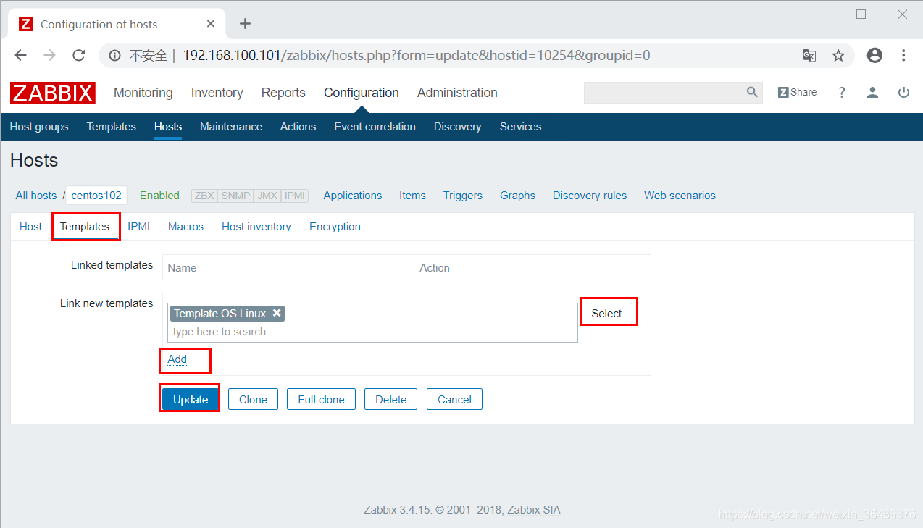Open the Monitoring menu
The height and width of the screenshot is (528, 923).
(143, 93)
